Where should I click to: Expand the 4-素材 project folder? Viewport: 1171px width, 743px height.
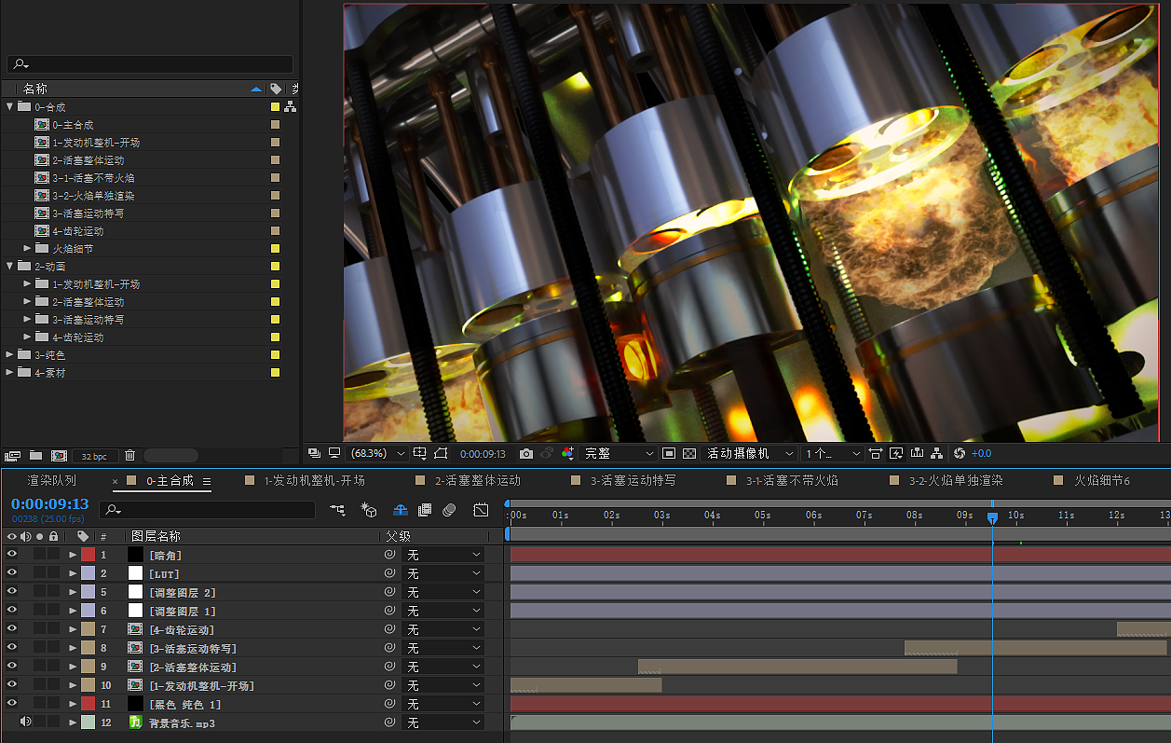[x=9, y=373]
